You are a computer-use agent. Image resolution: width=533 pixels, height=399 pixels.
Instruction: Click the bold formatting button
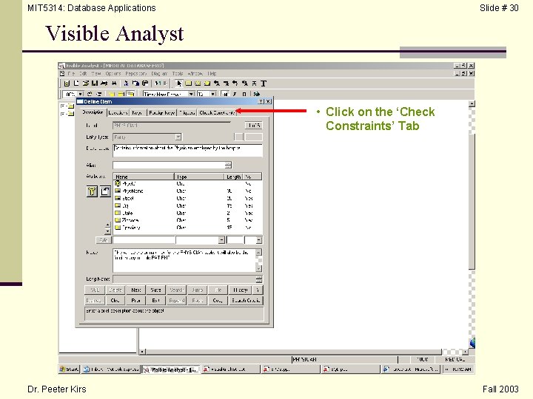coord(225,94)
